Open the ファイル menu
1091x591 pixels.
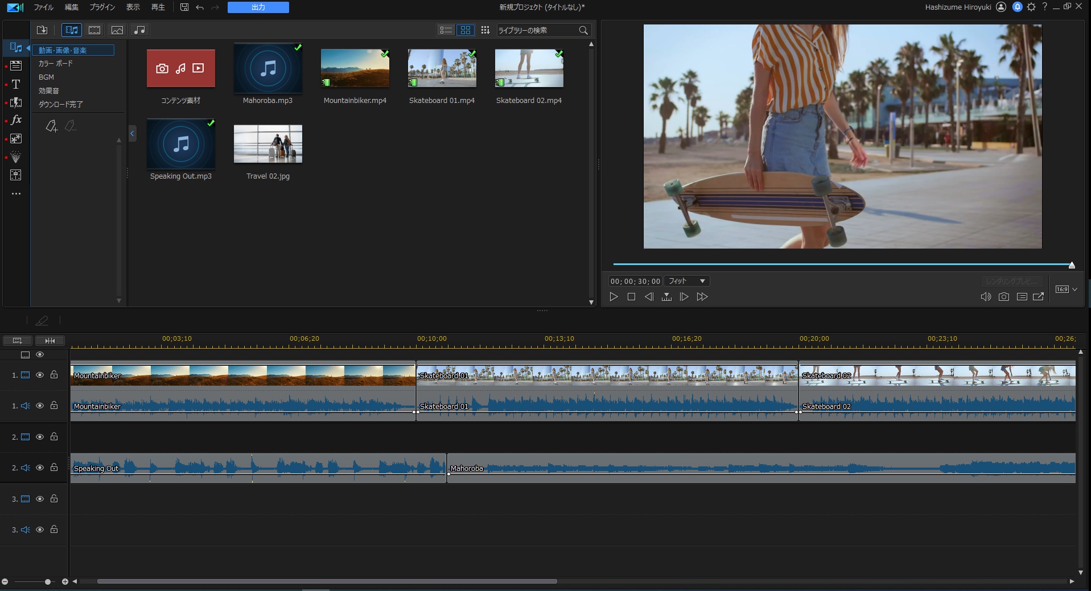click(x=43, y=7)
